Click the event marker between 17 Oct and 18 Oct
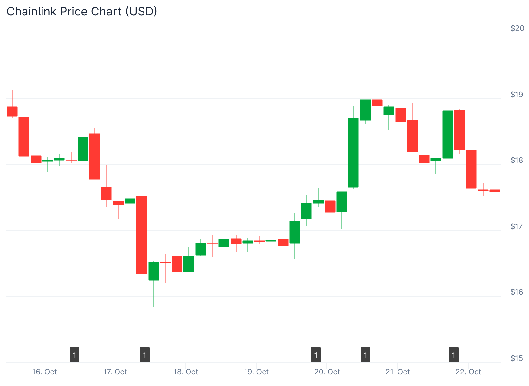The height and width of the screenshot is (386, 529). 145,355
